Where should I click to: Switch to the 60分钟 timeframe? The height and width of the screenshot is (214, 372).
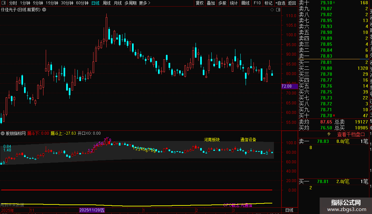(82, 3)
